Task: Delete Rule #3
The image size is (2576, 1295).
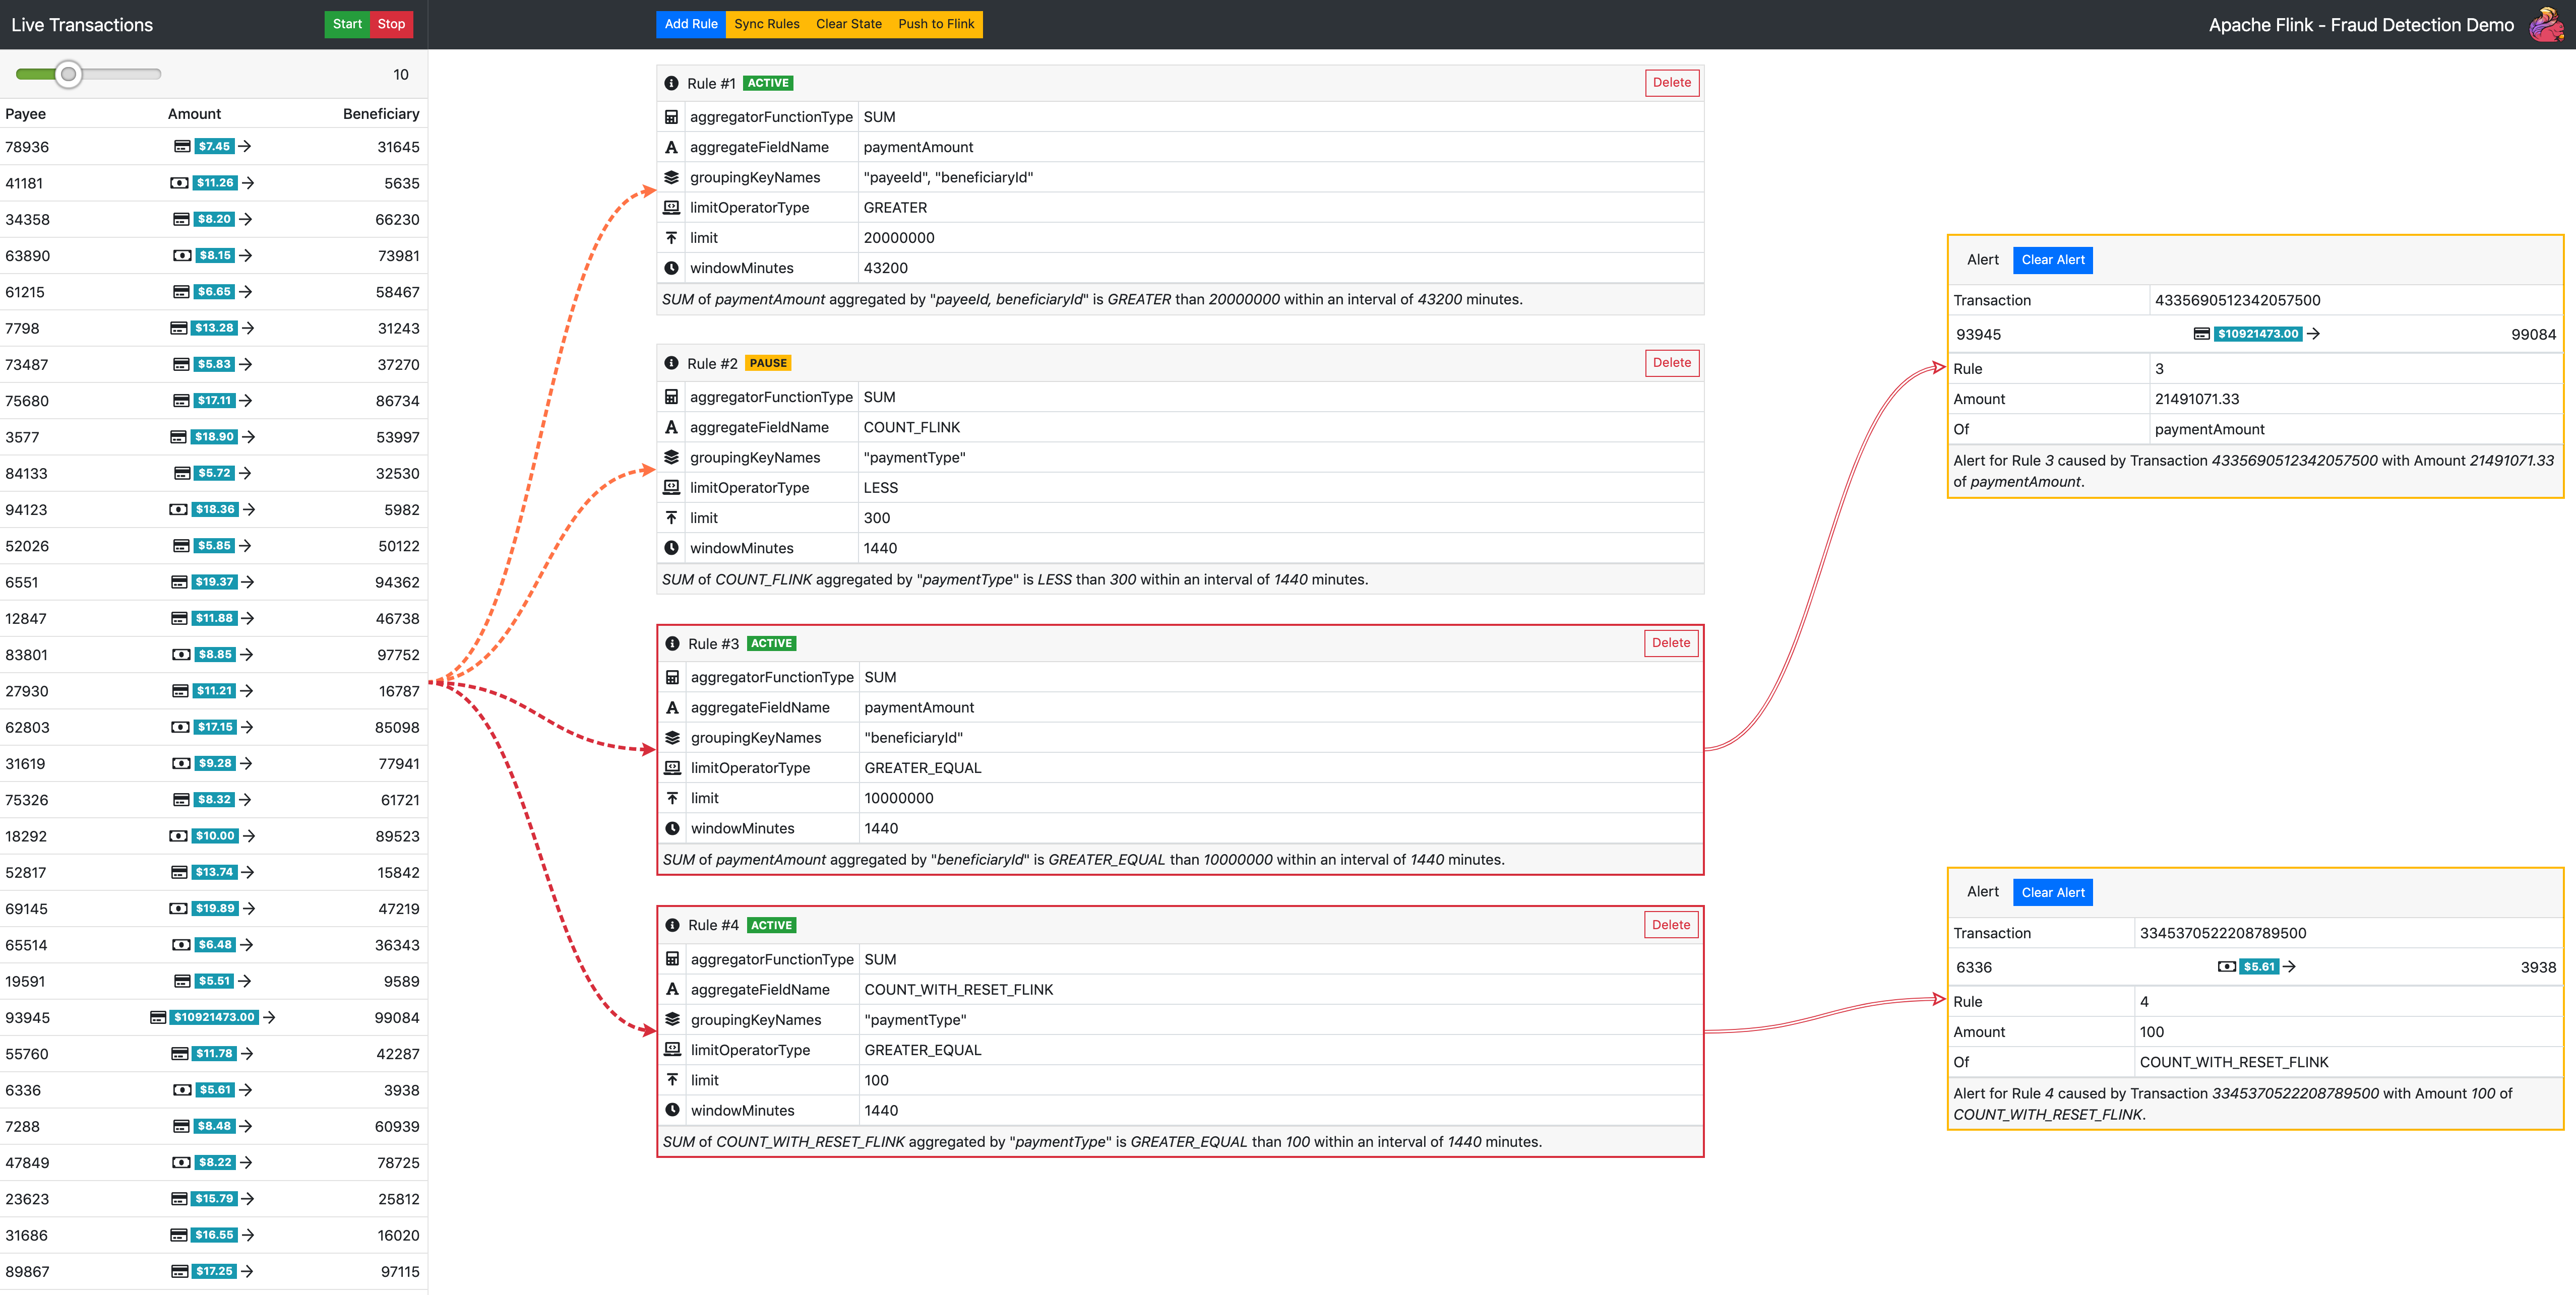Action: [x=1671, y=642]
